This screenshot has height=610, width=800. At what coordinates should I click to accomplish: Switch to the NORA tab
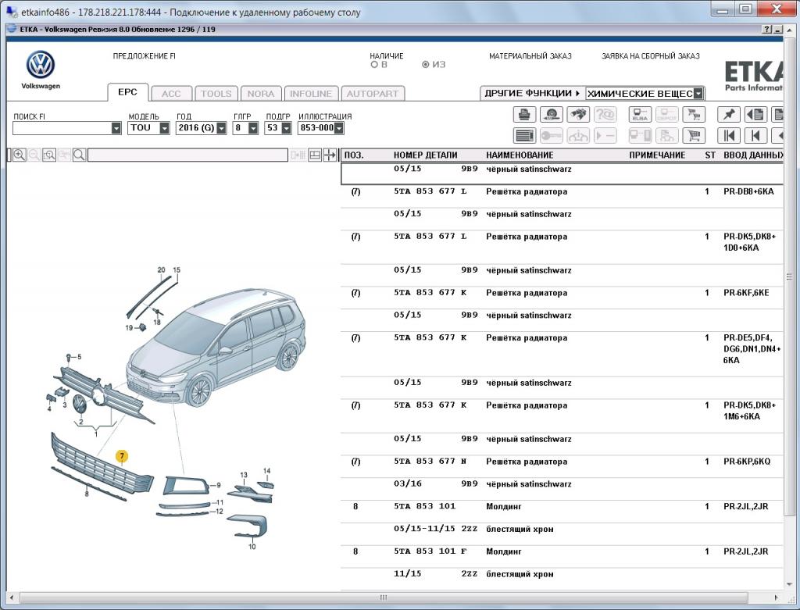click(x=261, y=94)
